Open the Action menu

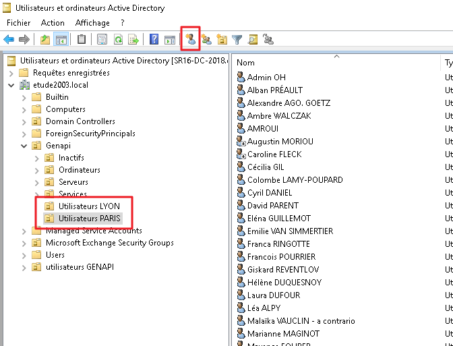click(53, 23)
